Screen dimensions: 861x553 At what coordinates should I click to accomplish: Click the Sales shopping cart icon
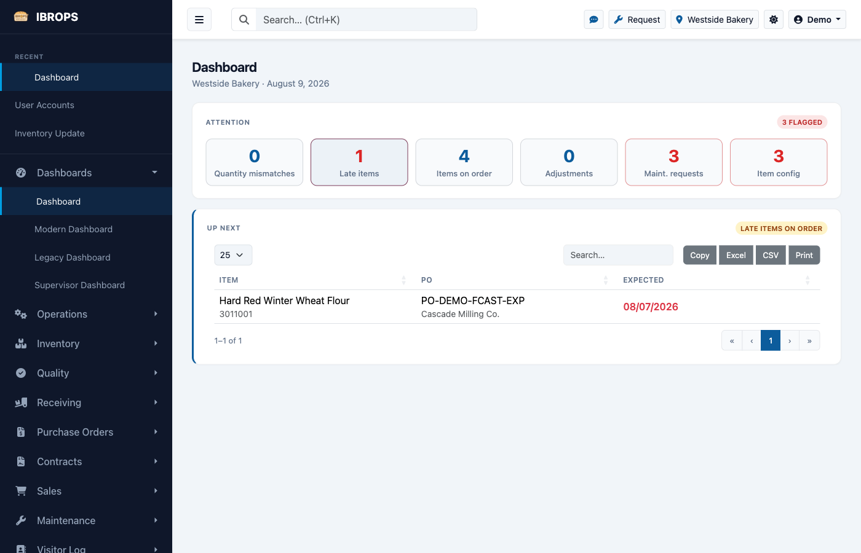point(21,491)
